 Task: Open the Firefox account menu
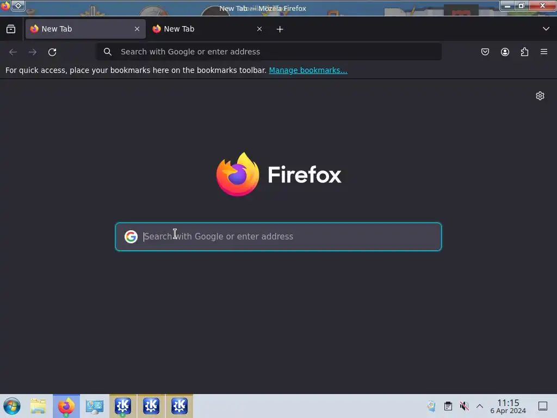click(505, 52)
